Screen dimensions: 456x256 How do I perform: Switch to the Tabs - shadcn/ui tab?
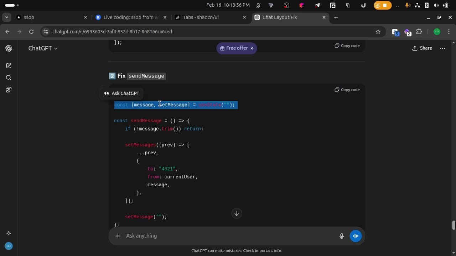click(x=210, y=17)
